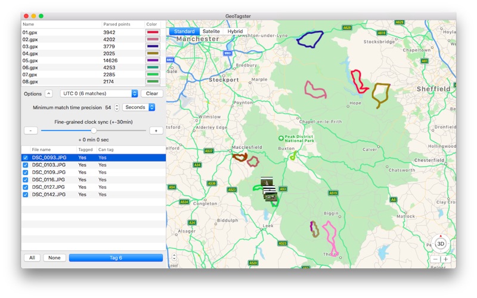Click the A616 road shield near Stocksbridge

(382, 33)
